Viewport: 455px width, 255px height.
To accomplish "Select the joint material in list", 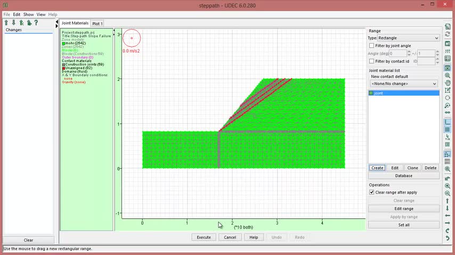I will click(x=404, y=93).
